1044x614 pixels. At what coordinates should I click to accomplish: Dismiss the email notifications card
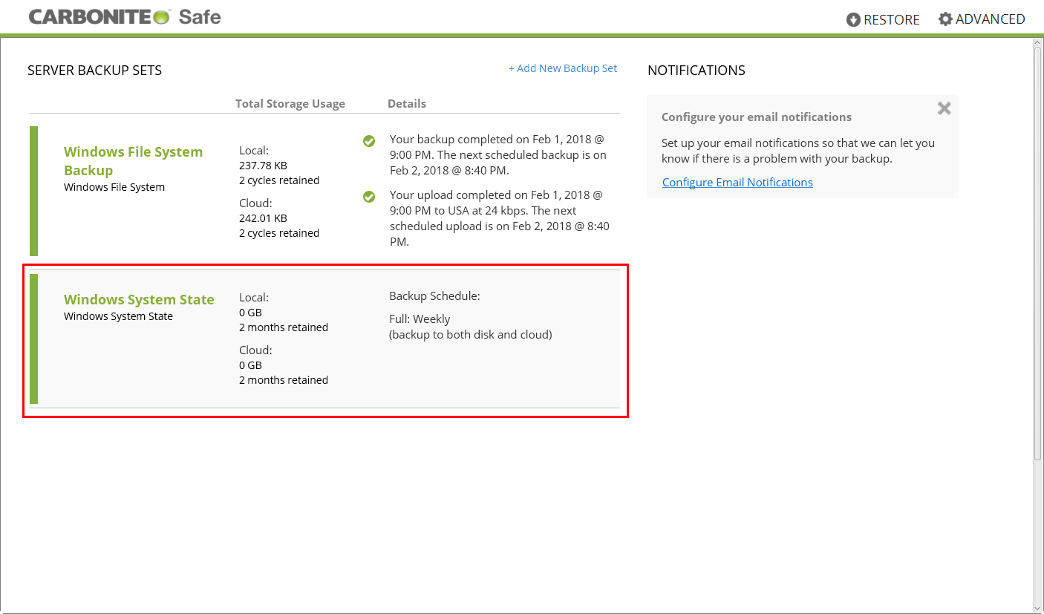tap(944, 108)
